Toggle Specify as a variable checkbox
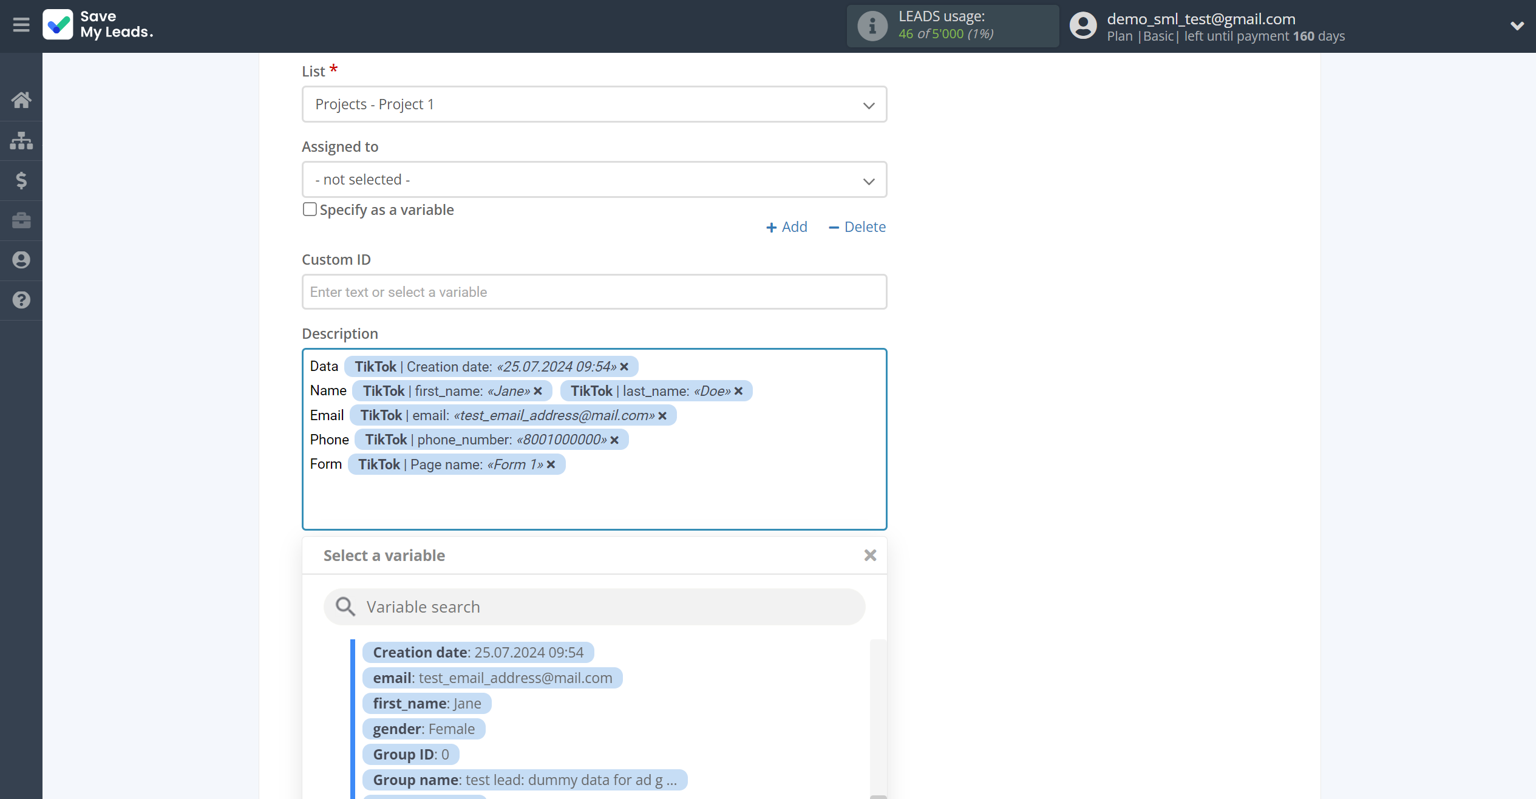Viewport: 1536px width, 799px height. coord(310,209)
